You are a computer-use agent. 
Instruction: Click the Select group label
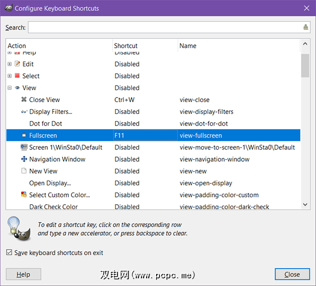(31, 76)
